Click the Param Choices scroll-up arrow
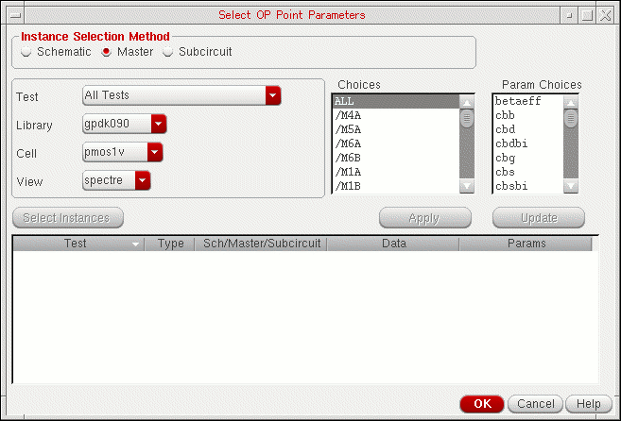621x421 pixels. (x=571, y=103)
